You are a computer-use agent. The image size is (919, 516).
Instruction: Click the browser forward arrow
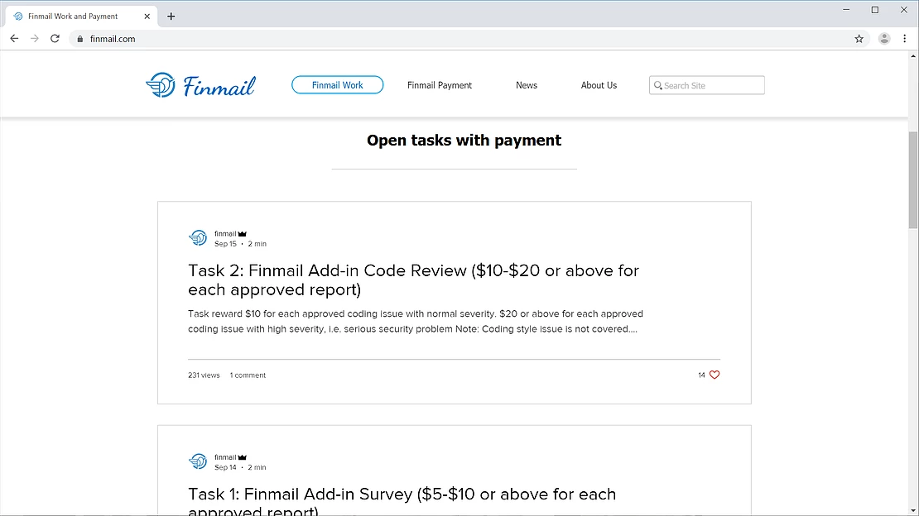coord(35,39)
